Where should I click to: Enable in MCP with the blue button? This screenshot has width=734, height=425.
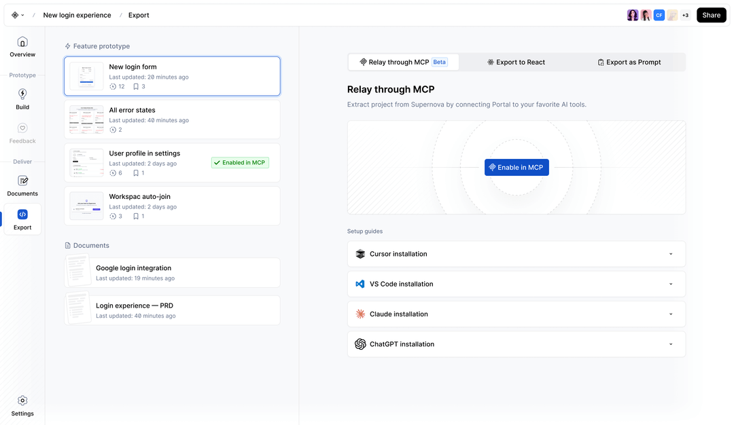(x=517, y=167)
